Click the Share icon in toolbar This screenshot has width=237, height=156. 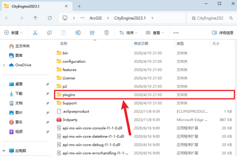tap(92, 33)
